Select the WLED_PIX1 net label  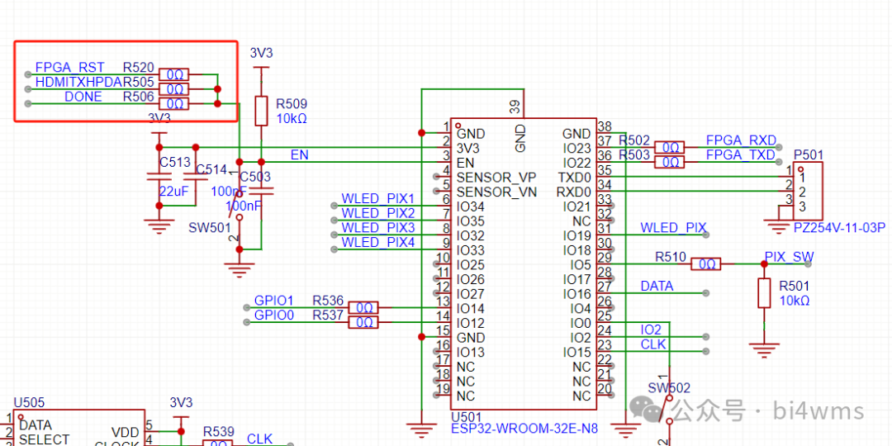[x=377, y=199]
